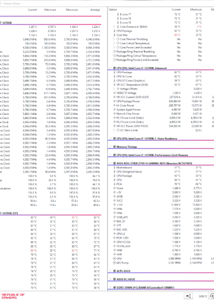The width and height of the screenshot is (214, 300).
Task: Select the CPU Package thermometer icon under Enhanced section
Action: pos(114,72)
